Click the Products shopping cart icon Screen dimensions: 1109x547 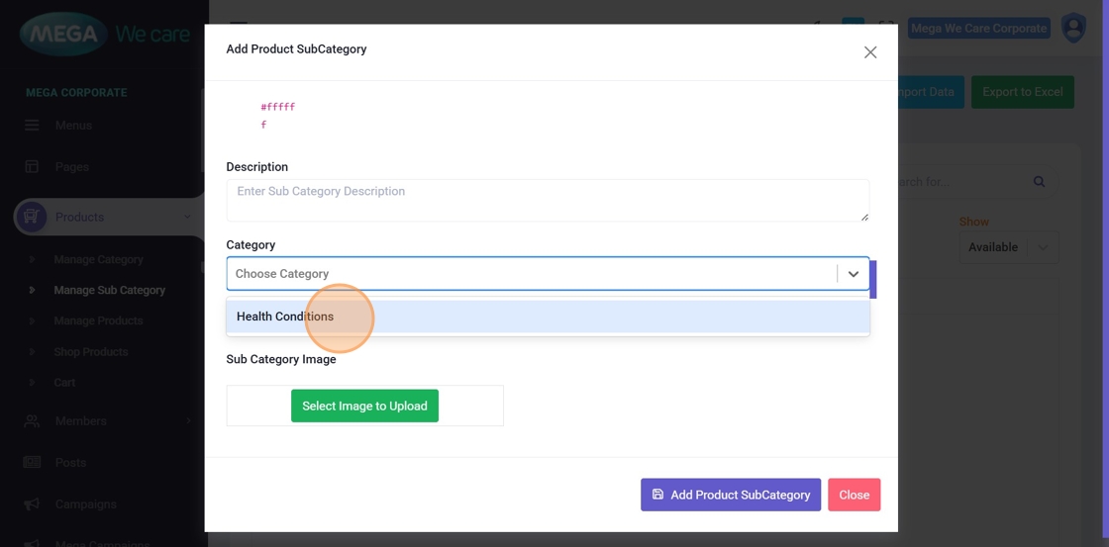tap(32, 217)
